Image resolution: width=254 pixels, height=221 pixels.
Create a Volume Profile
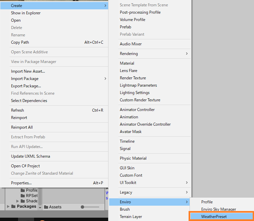pyautogui.click(x=150, y=20)
